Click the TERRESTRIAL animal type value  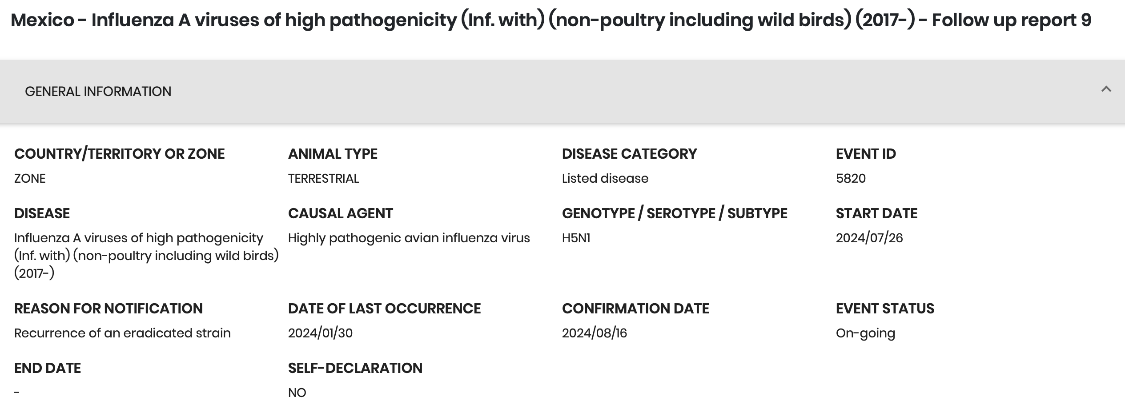coord(323,179)
